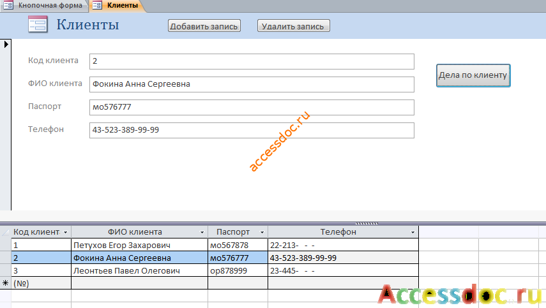The height and width of the screenshot is (308, 546).
Task: Click cell Фокина Анна Сергеевна in the datasheet
Action: [139, 258]
